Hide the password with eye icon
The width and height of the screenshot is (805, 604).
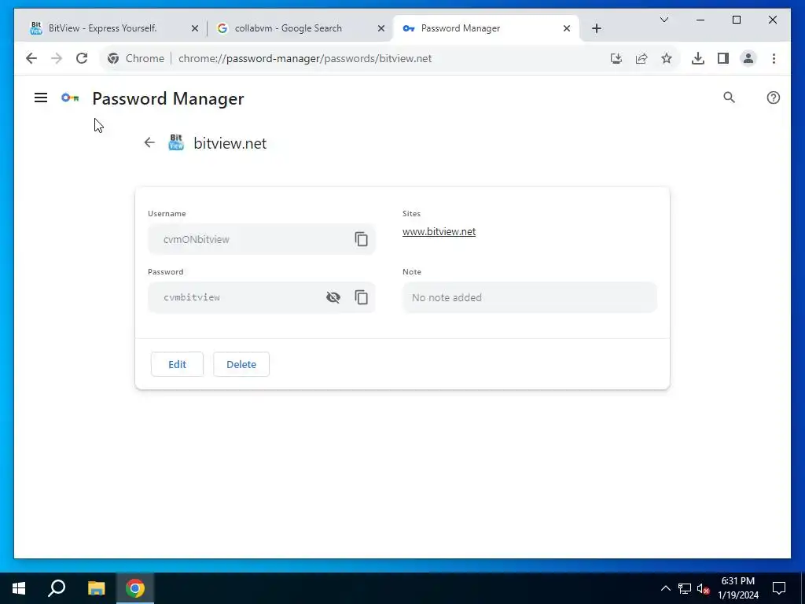333,297
